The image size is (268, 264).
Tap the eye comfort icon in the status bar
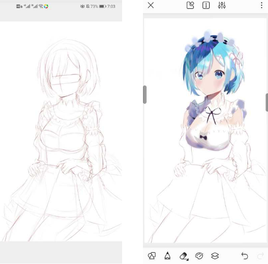[x=83, y=6]
